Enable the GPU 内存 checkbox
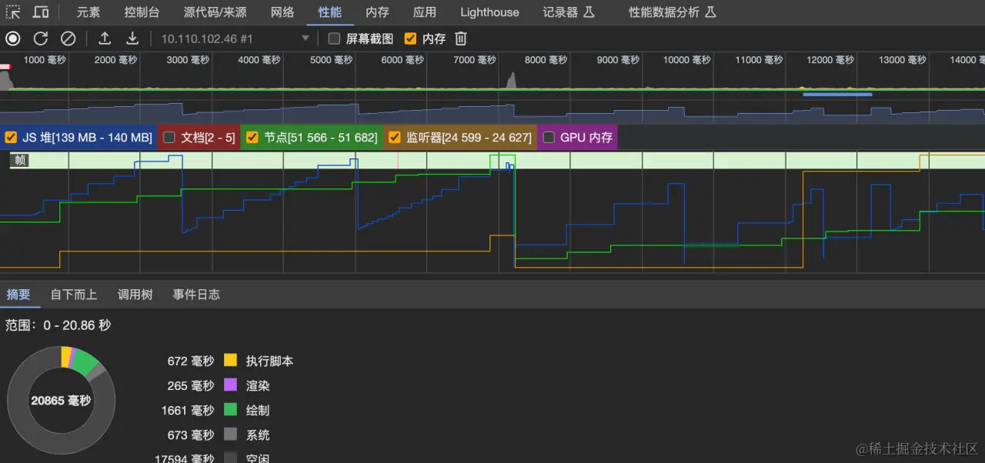This screenshot has height=463, width=985. pos(549,138)
